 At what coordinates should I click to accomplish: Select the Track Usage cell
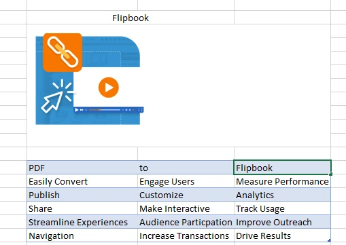(282, 208)
